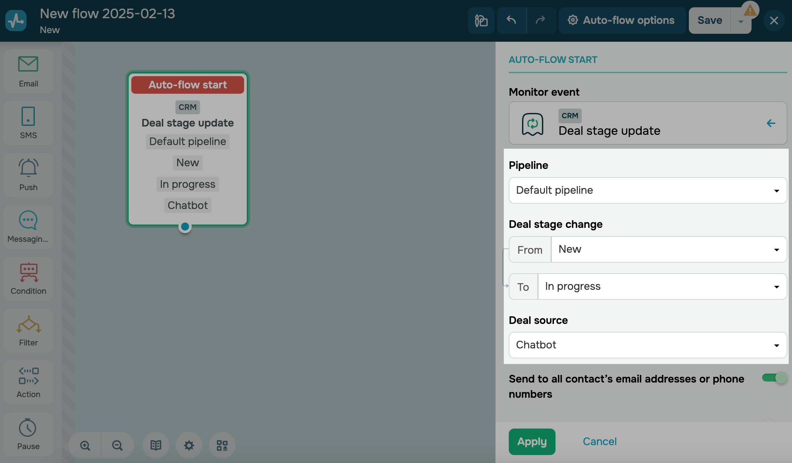Open Auto-flow options

tap(622, 21)
